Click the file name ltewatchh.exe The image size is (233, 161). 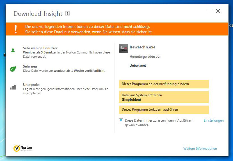pos(142,47)
